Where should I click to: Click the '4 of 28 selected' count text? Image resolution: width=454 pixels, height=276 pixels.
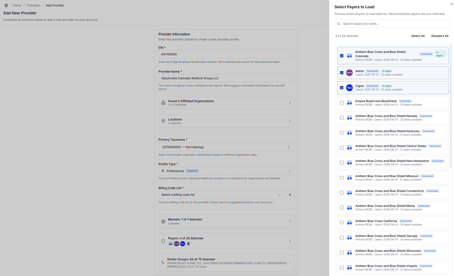[347, 36]
